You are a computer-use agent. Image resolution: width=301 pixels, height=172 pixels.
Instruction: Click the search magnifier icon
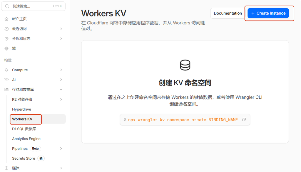point(7,6)
